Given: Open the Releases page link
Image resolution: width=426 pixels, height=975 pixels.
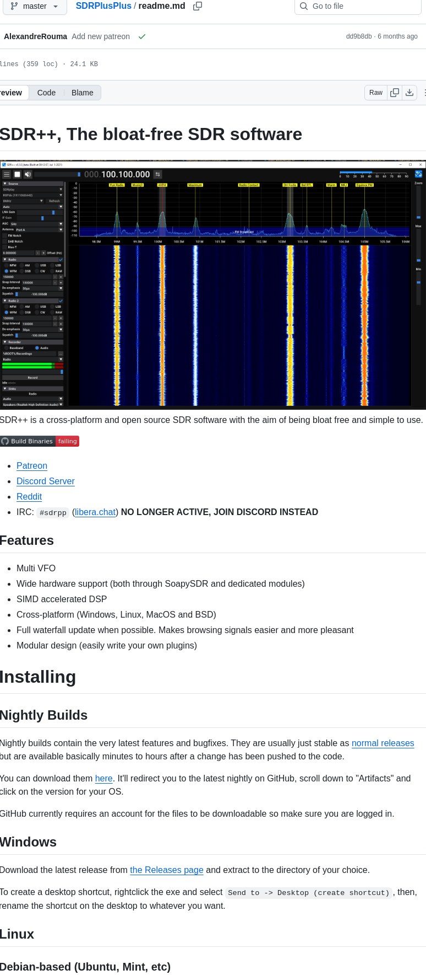Looking at the screenshot, I should [x=167, y=870].
